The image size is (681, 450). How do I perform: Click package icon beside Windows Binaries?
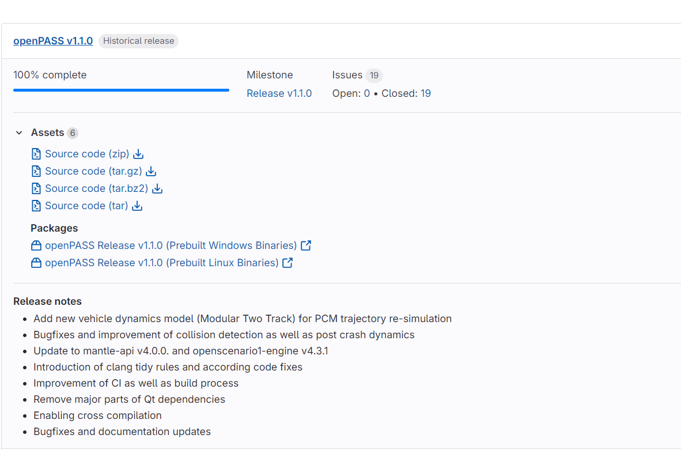pyautogui.click(x=36, y=245)
